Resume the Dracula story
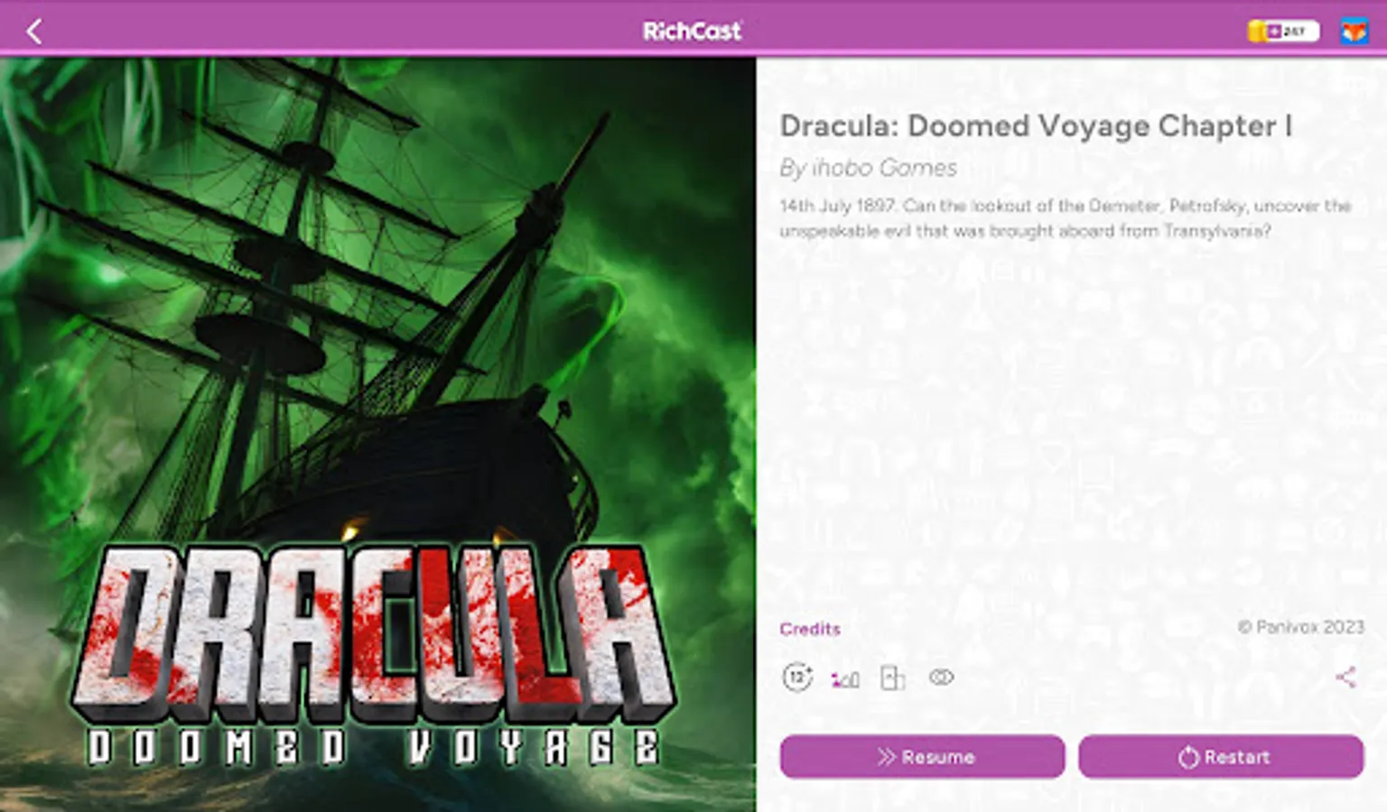This screenshot has height=812, width=1387. pyautogui.click(x=922, y=756)
